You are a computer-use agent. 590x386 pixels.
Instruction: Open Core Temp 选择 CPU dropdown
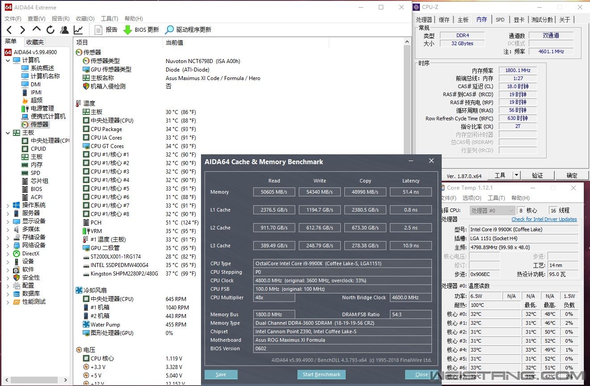tap(492, 210)
